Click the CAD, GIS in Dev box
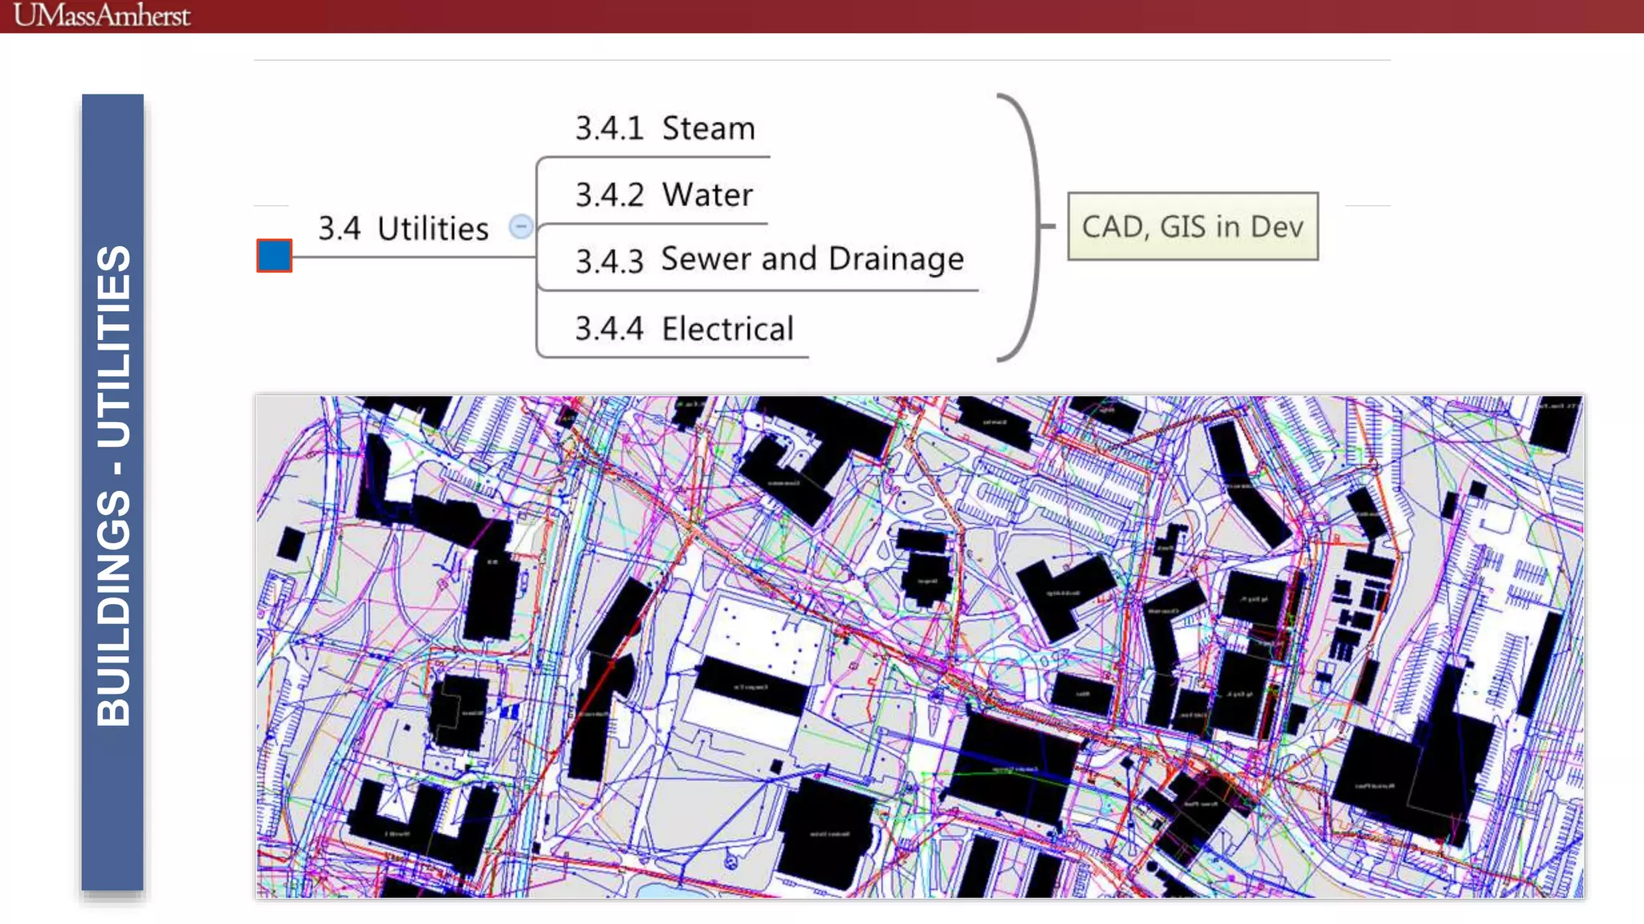 [1192, 226]
